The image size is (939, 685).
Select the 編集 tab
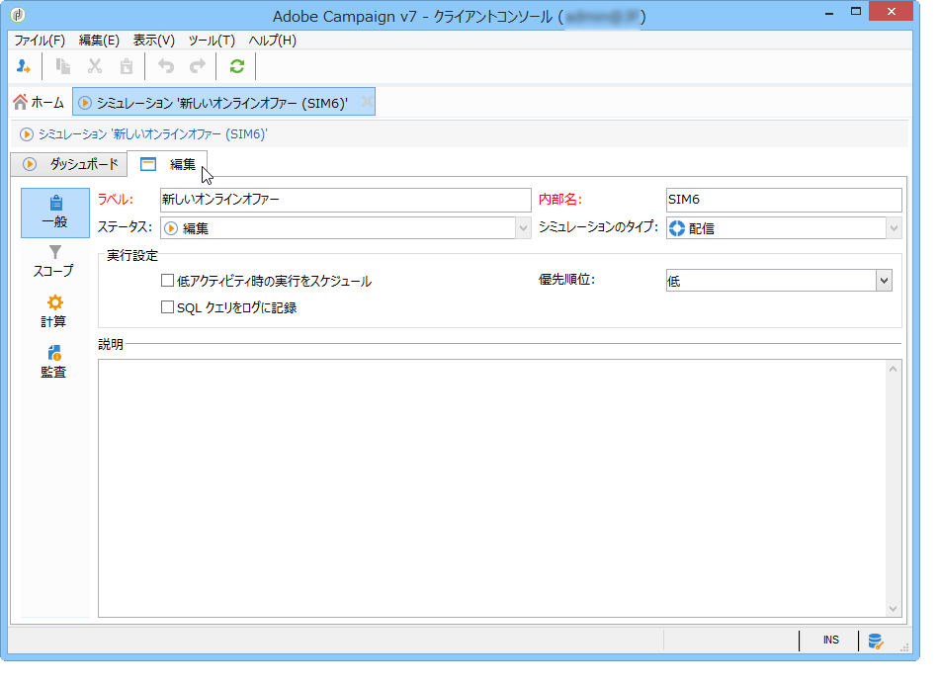coord(168,164)
